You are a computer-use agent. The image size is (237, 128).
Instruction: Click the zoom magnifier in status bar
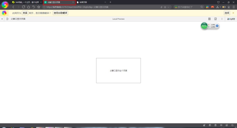(x=232, y=125)
